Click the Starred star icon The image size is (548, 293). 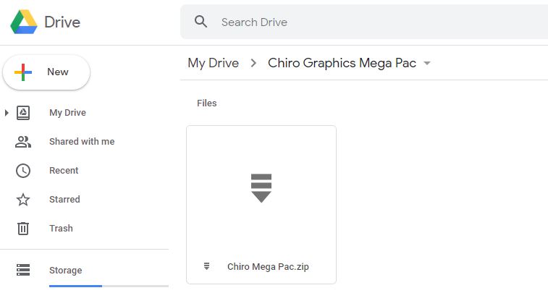(x=23, y=200)
